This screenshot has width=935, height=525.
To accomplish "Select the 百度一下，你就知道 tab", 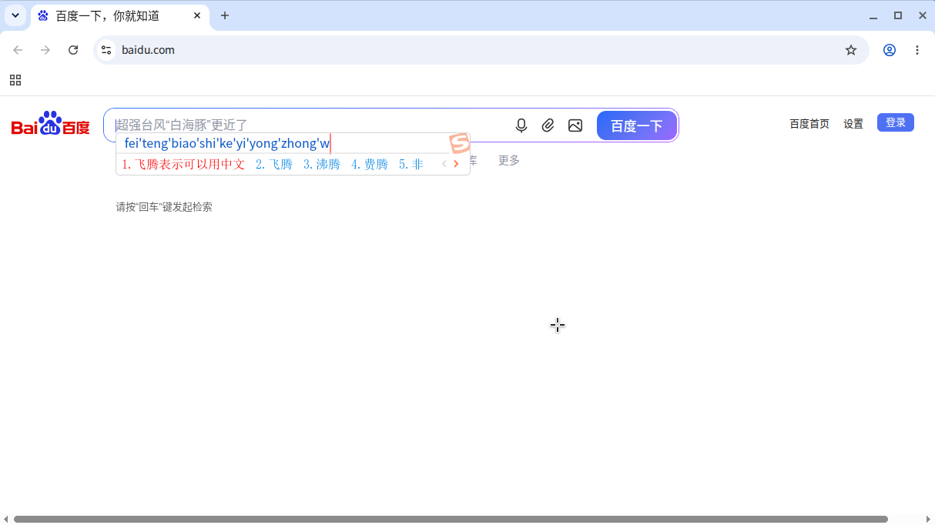I will coord(119,15).
